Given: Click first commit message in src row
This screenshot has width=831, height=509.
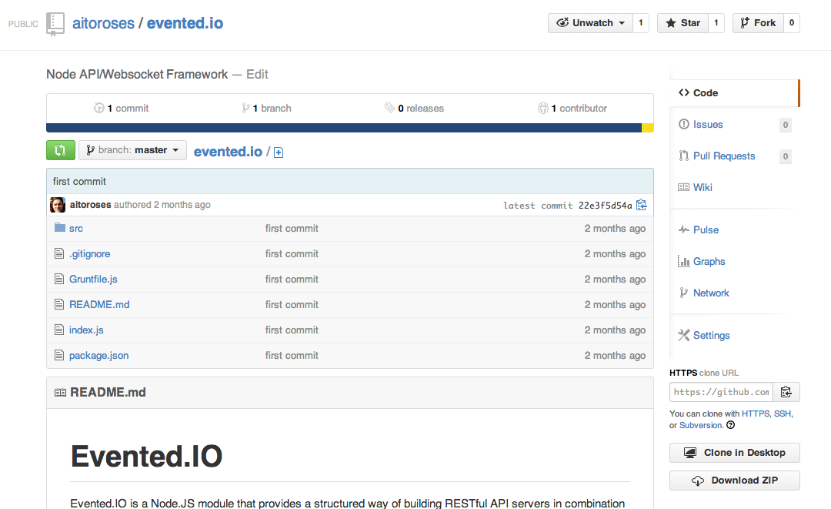Looking at the screenshot, I should pos(292,229).
